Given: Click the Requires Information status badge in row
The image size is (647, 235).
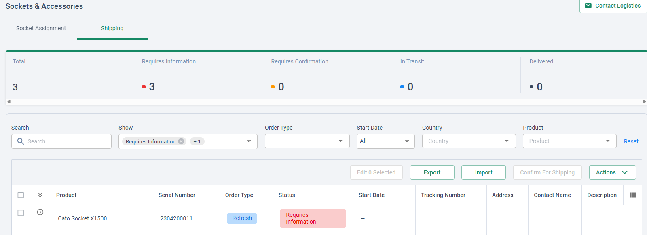Looking at the screenshot, I should 313,218.
